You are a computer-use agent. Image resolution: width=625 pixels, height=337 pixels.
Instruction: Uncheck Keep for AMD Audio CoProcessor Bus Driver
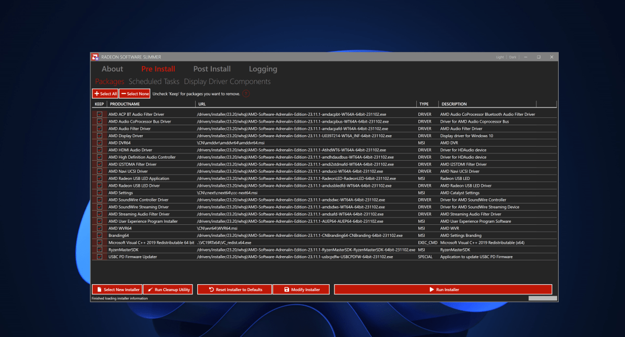pyautogui.click(x=100, y=122)
